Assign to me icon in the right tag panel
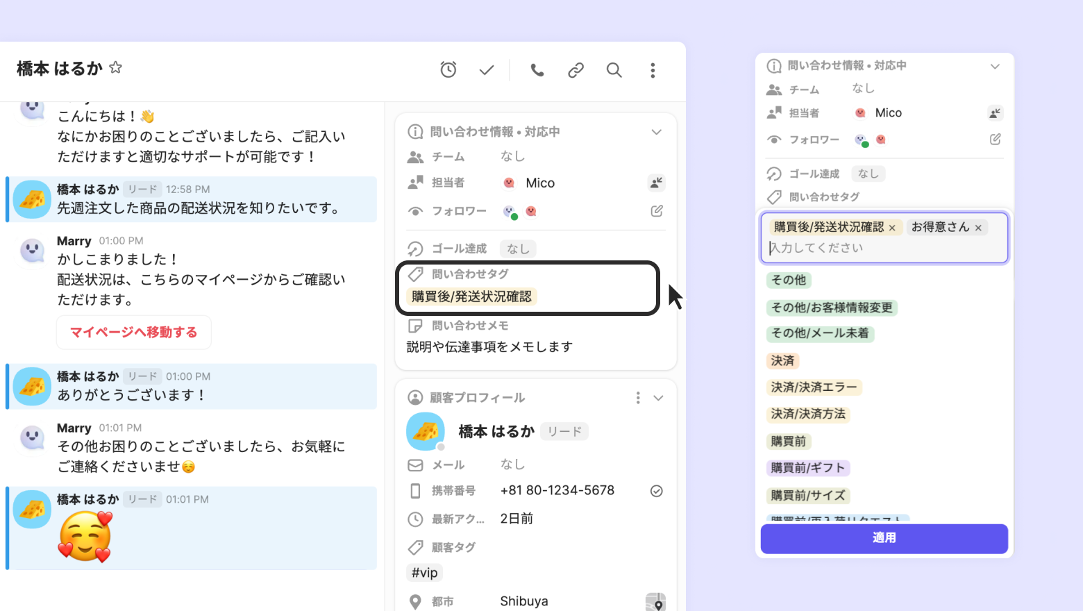 pyautogui.click(x=996, y=113)
